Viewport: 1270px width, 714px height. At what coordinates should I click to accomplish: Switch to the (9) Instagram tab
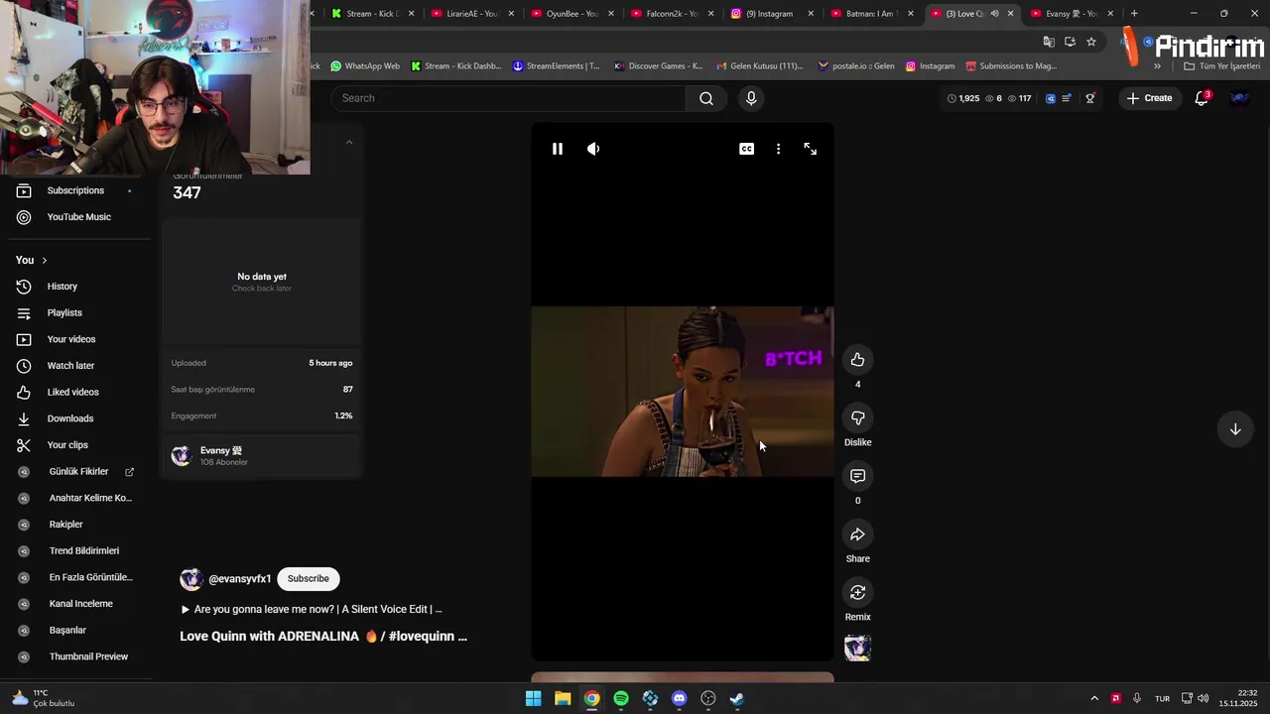tap(772, 14)
